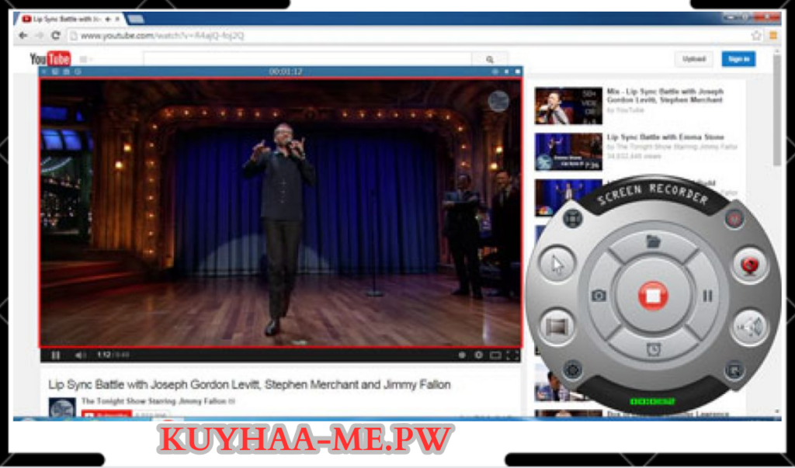Go back in Chrome
The height and width of the screenshot is (468, 795).
(23, 36)
